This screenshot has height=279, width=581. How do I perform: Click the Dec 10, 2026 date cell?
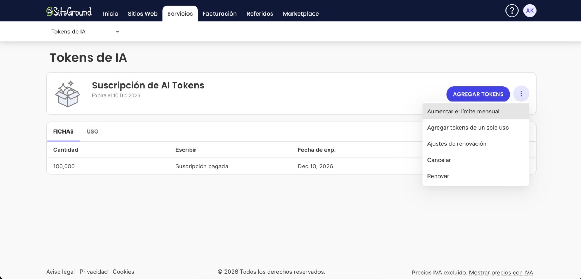point(315,166)
